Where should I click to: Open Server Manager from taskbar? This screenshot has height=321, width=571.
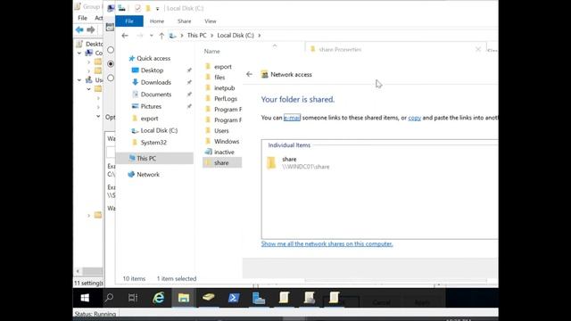tap(259, 298)
